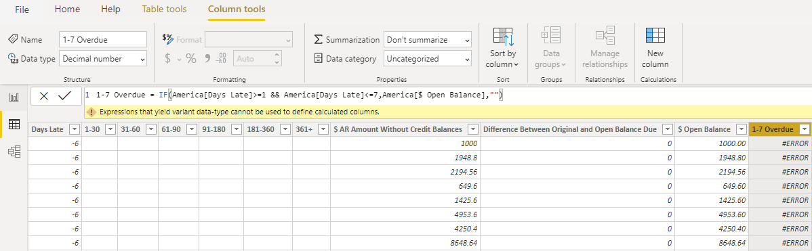Open filter dropdown for $ Open Balance column
Image resolution: width=812 pixels, height=251 pixels.
coord(741,129)
